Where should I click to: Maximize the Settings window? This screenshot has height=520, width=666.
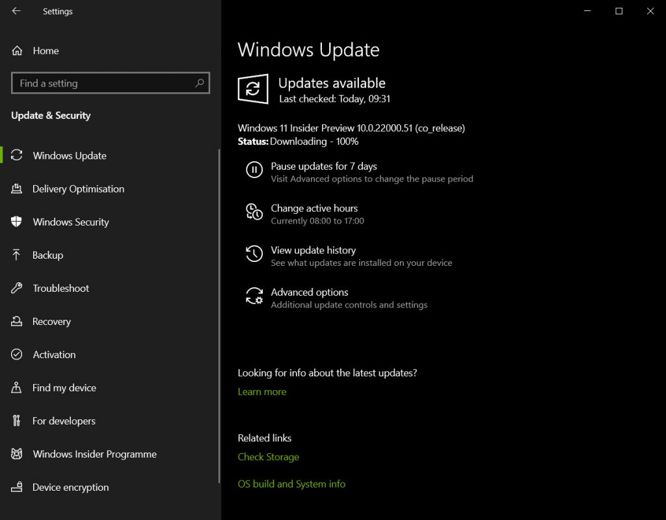coord(619,11)
